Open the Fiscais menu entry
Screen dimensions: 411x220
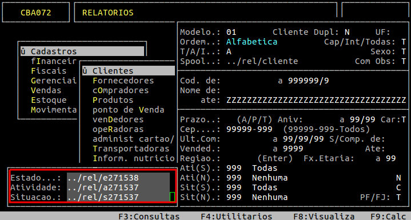point(49,71)
